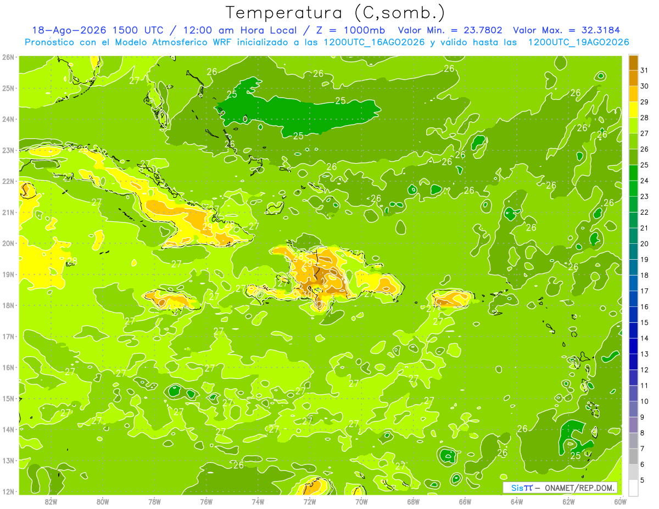This screenshot has height=509, width=659.
Task: Click the '1200UTC_16AGO2026' initialization time
Action: [375, 42]
